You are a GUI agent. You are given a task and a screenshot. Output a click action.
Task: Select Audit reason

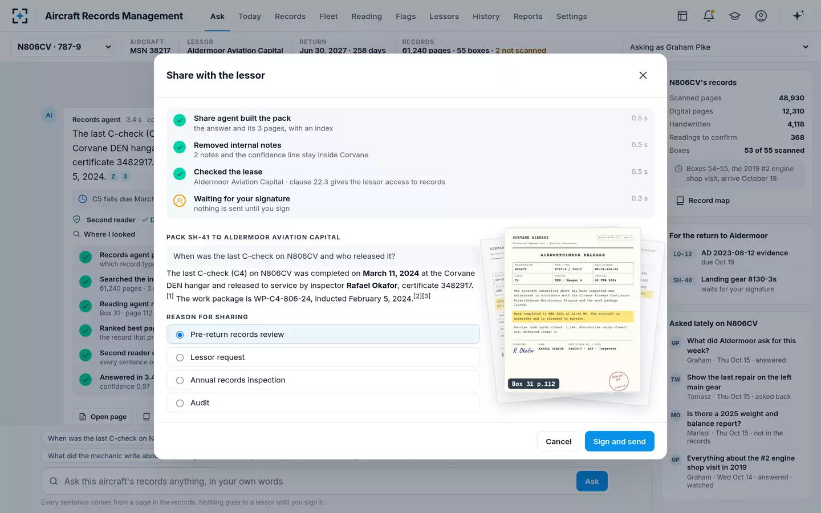tap(323, 403)
